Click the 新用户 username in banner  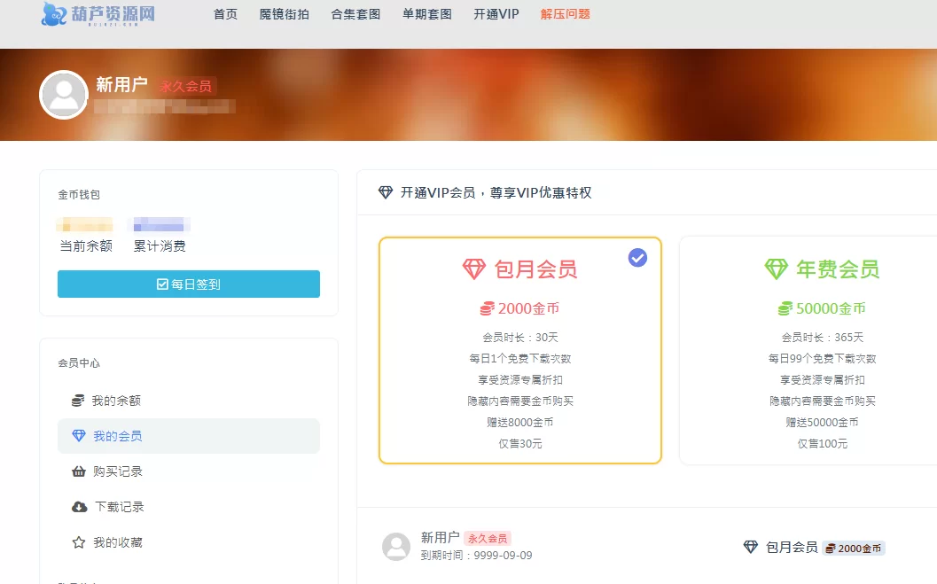[x=121, y=85]
